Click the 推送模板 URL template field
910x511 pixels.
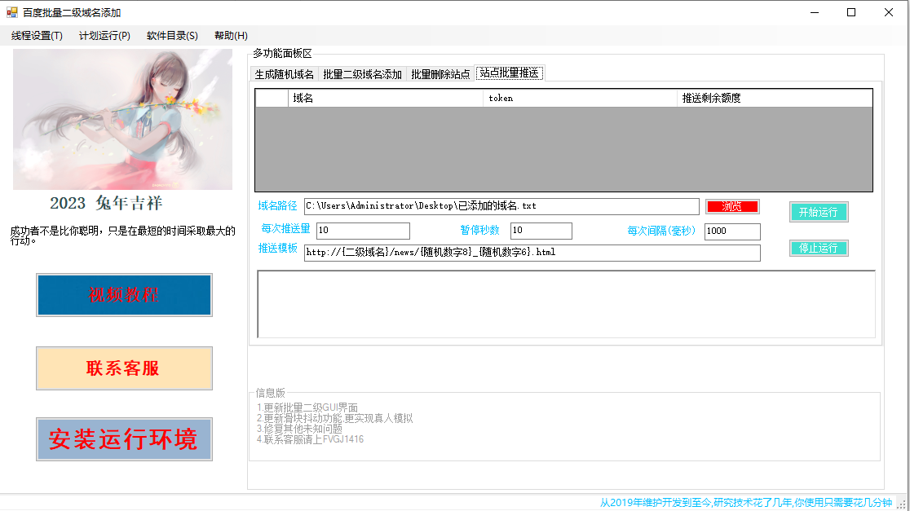530,253
